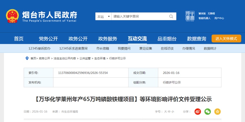Click the national emblem logo

click(x=12, y=16)
